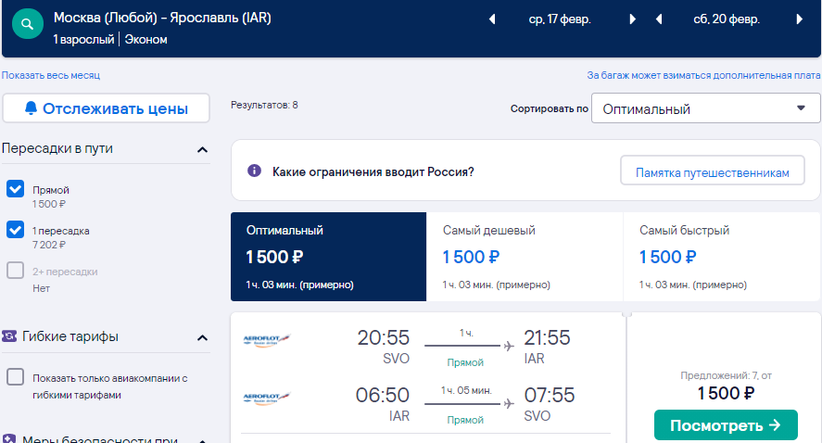This screenshot has width=822, height=443.
Task: Open the Сортировать по Оптимальный dropdown
Action: [705, 108]
